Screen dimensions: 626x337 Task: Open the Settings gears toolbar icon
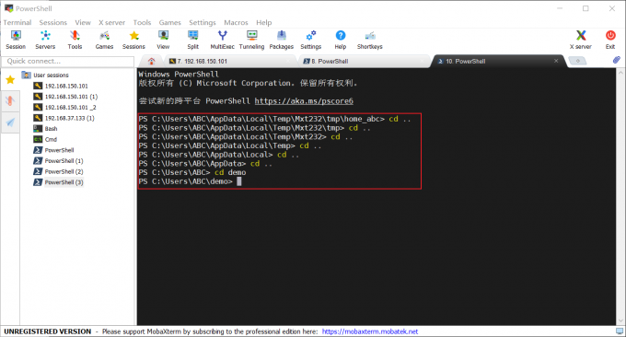click(311, 40)
